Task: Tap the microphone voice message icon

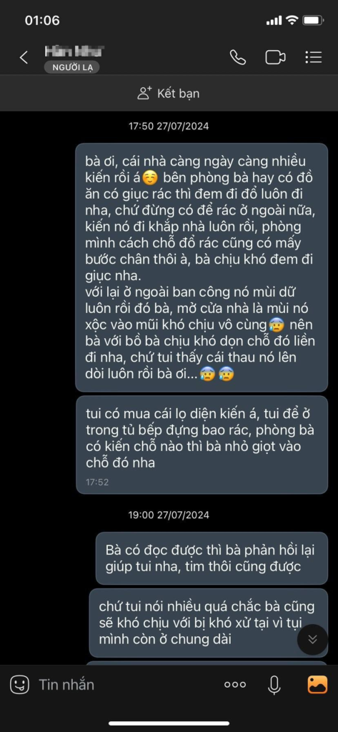Action: (x=274, y=684)
